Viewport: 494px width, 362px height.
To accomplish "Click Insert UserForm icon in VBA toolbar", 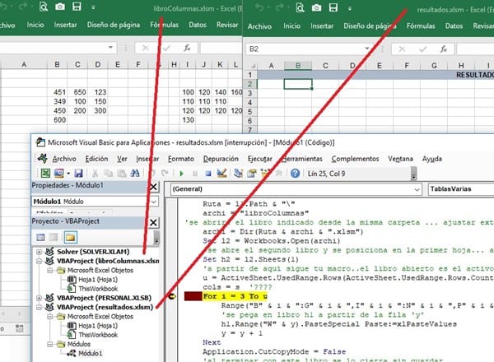I will pyautogui.click(x=59, y=173).
